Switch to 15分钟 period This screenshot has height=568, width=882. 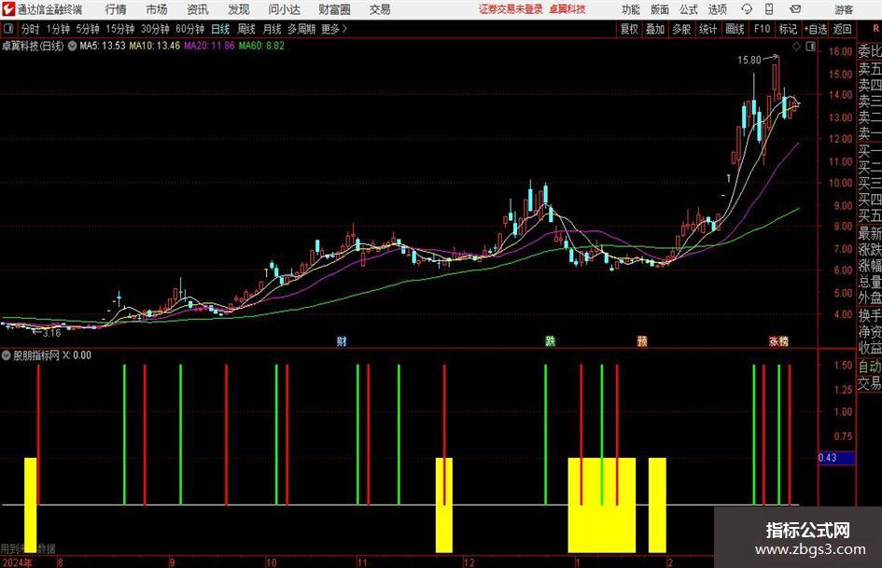point(119,29)
